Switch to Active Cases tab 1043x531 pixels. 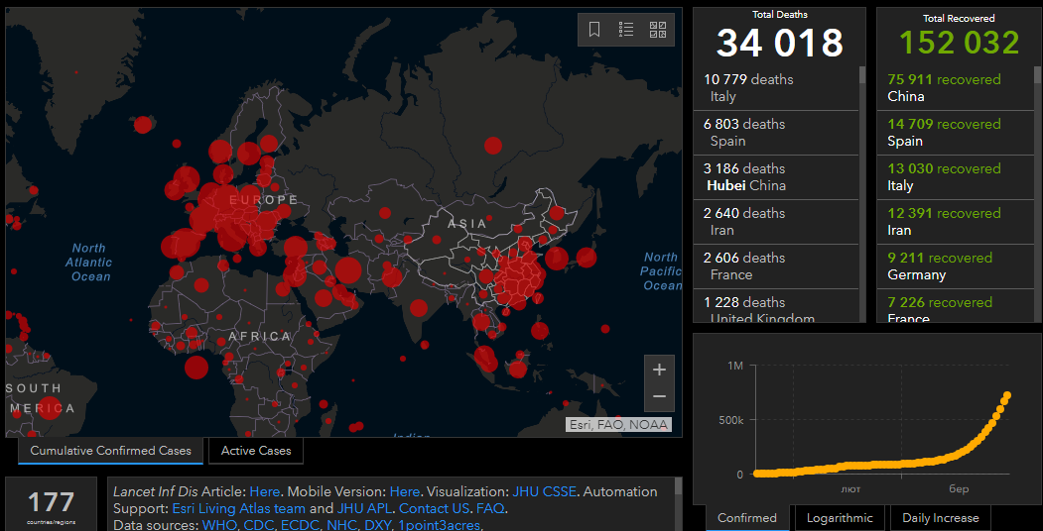pos(256,451)
